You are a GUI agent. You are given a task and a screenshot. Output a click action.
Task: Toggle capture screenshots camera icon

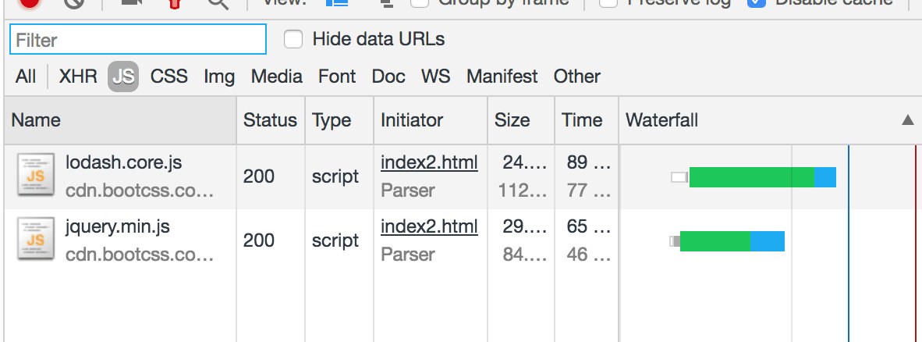[x=130, y=2]
